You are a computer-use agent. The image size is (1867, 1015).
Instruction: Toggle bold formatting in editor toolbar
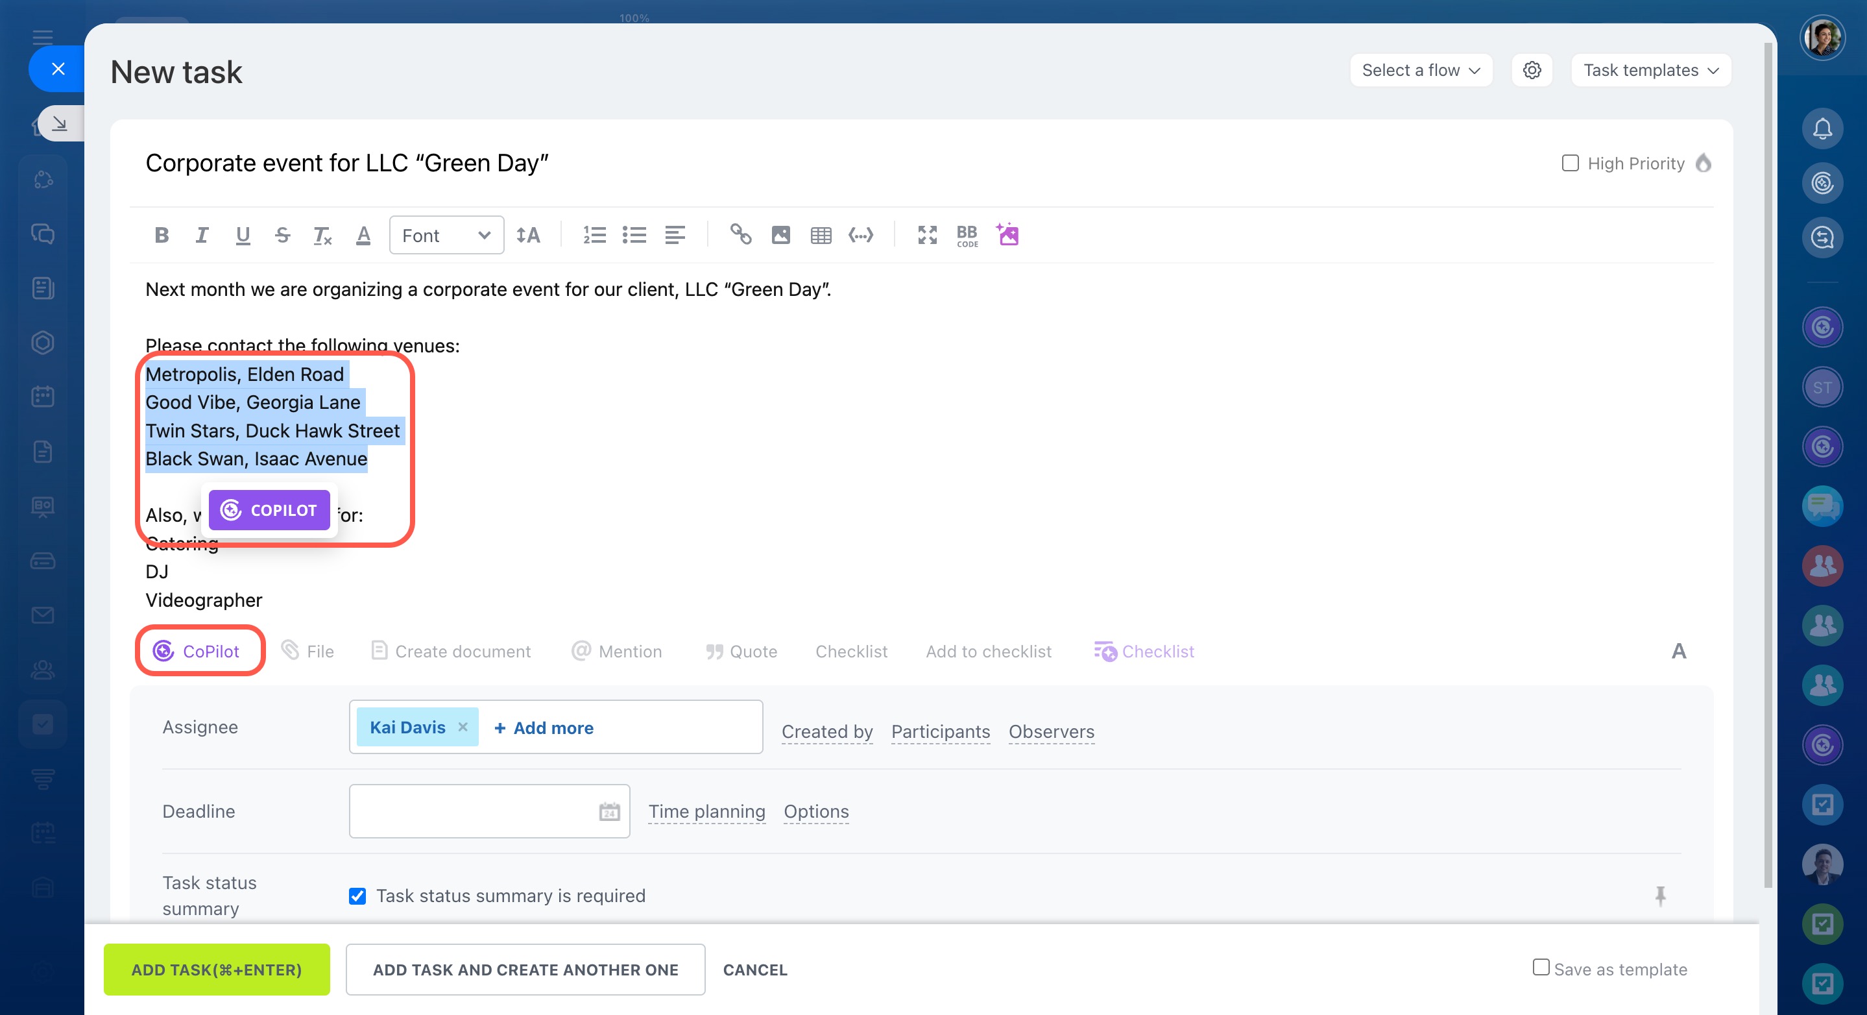pyautogui.click(x=162, y=235)
